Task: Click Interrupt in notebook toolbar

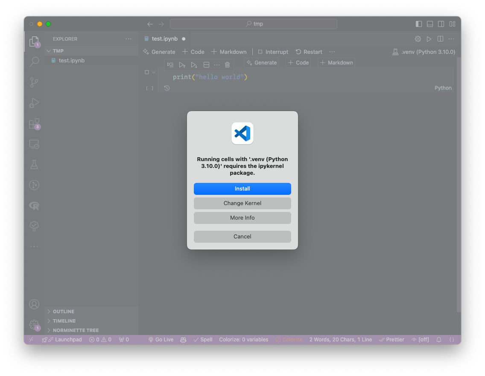Action: [273, 52]
